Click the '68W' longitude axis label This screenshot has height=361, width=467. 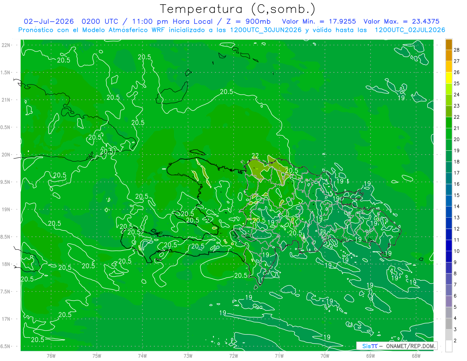pos(416,356)
